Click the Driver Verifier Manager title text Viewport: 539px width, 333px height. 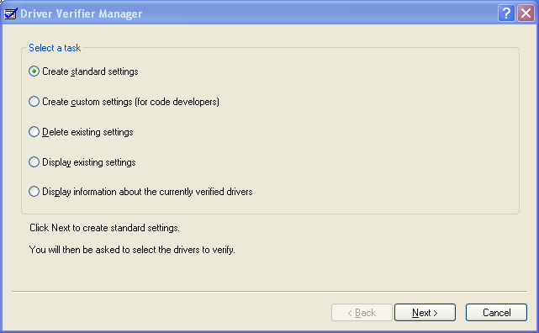coord(81,13)
